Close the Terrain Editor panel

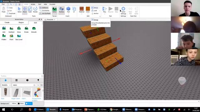41,19
